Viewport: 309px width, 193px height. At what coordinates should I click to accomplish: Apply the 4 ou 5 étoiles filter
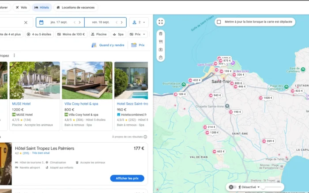pos(39,34)
